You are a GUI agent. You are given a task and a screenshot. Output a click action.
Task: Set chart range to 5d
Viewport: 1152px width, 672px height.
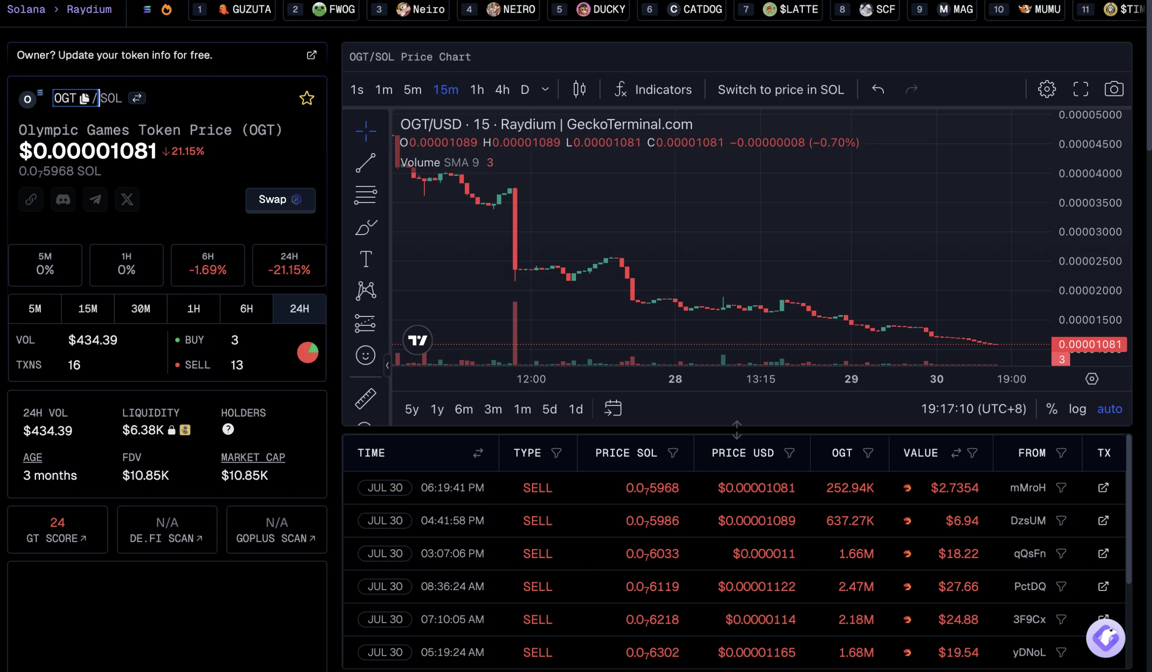[549, 409]
